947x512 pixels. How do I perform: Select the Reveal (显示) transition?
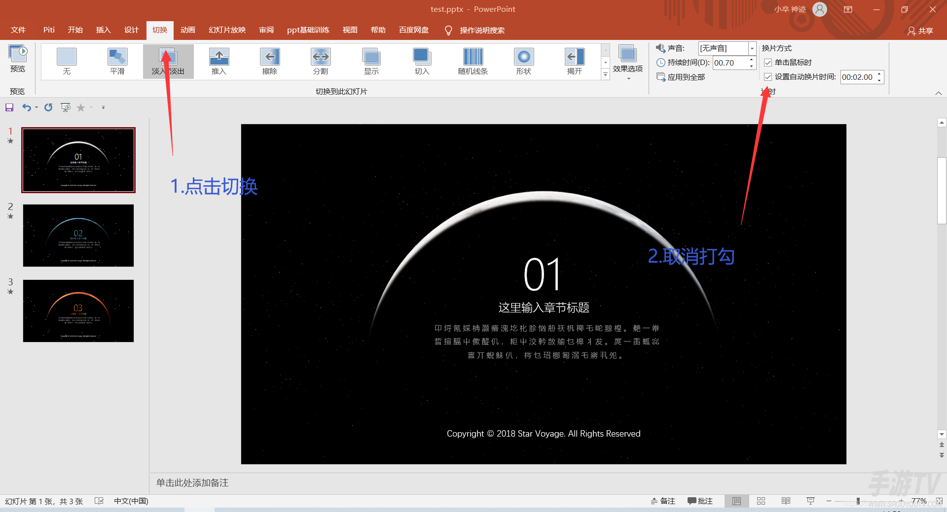click(371, 62)
